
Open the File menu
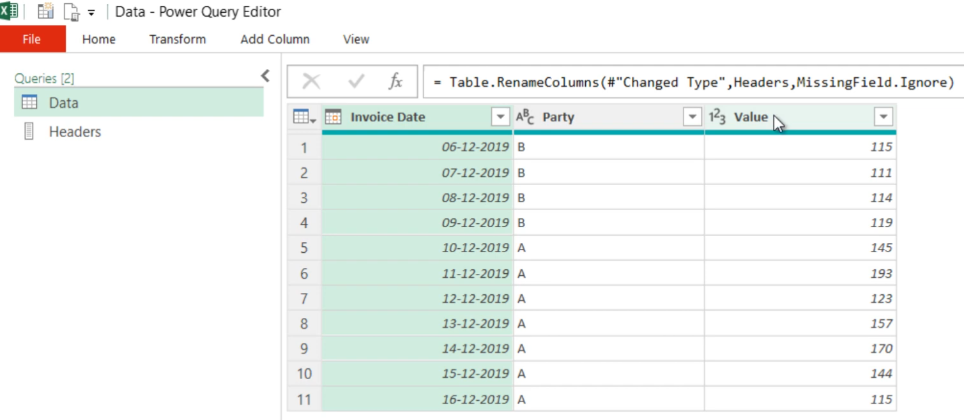(31, 39)
